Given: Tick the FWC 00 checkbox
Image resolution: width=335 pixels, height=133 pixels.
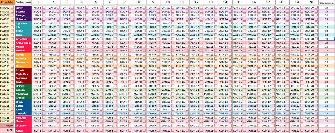Looking at the screenshot, I should point(12,8).
